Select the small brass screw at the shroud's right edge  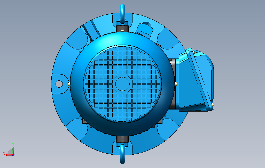[x=176, y=84]
